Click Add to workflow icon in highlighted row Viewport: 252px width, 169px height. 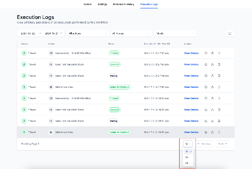pyautogui.click(x=51, y=132)
